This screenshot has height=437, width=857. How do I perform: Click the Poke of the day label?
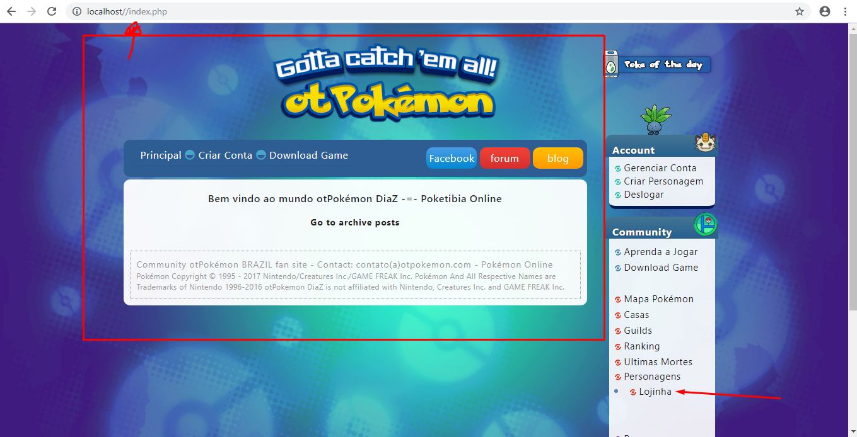[x=663, y=64]
